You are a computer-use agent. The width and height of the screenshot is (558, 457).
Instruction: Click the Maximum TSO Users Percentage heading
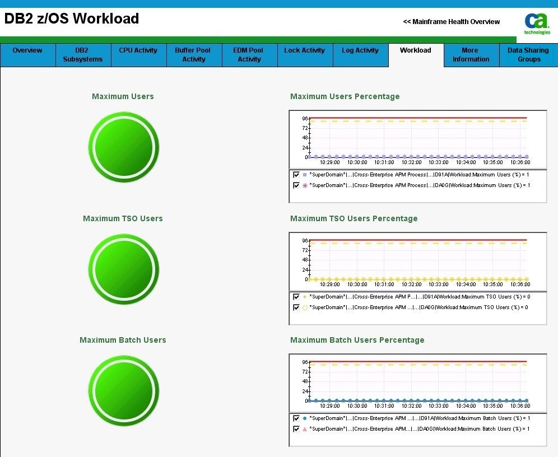[x=354, y=218]
